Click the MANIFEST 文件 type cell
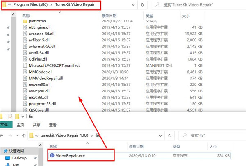This screenshot has height=166, width=246. [159, 65]
